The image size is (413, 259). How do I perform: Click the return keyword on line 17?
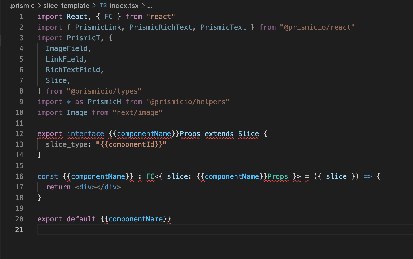coord(58,187)
